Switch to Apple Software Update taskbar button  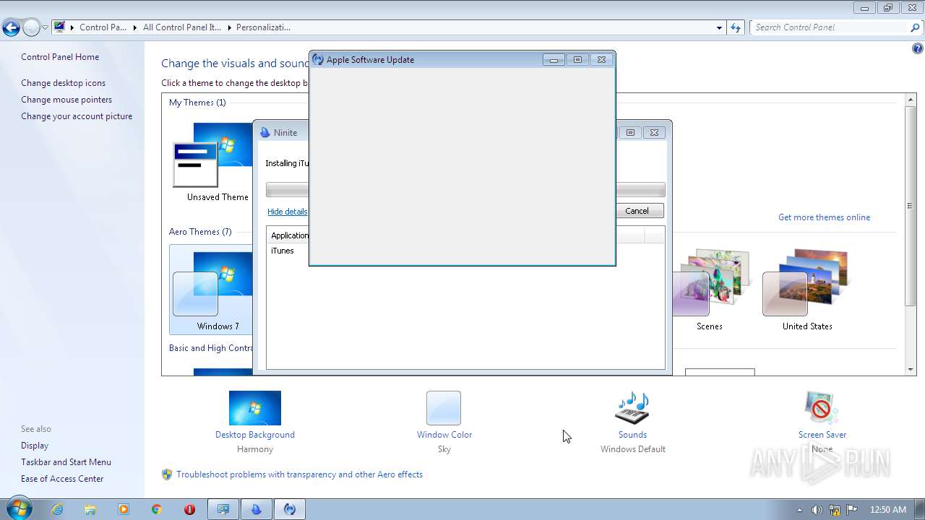[x=289, y=509]
